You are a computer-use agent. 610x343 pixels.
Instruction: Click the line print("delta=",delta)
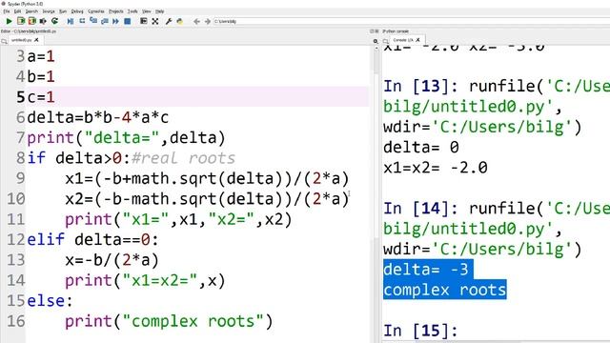(x=126, y=137)
